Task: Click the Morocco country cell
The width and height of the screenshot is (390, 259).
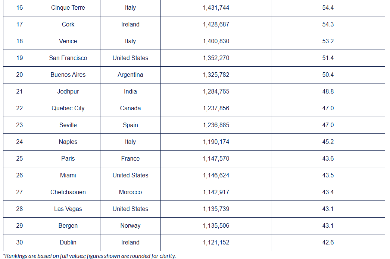Action: click(130, 192)
